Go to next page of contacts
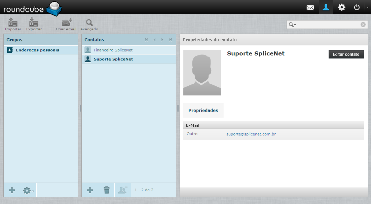The image size is (371, 204). [x=162, y=40]
